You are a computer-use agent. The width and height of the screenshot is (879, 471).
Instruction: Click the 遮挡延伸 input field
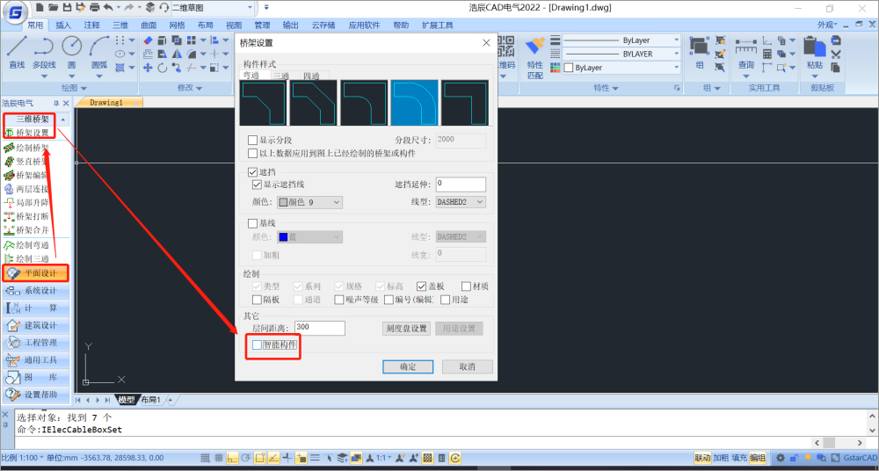[461, 184]
